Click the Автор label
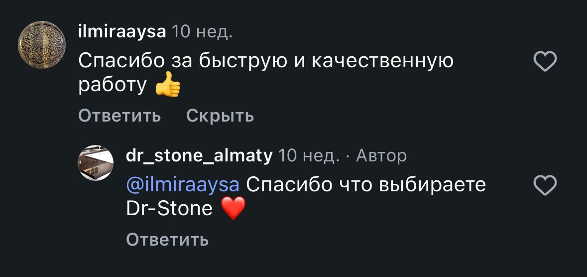Viewport: 587px width, 277px height. click(381, 156)
